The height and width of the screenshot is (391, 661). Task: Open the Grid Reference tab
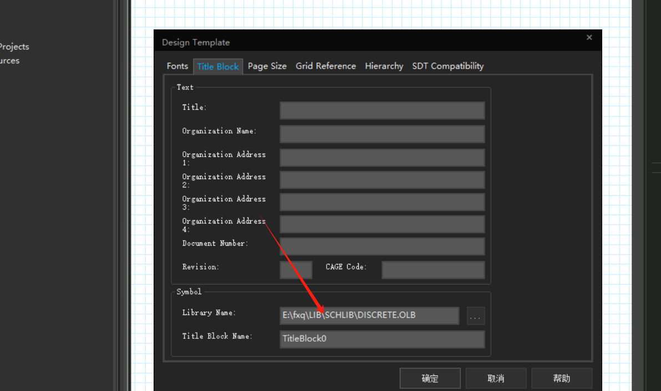coord(326,66)
